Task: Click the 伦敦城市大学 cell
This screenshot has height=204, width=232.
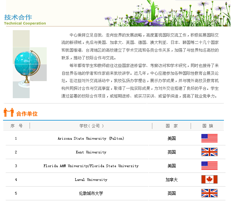Action: (91, 193)
